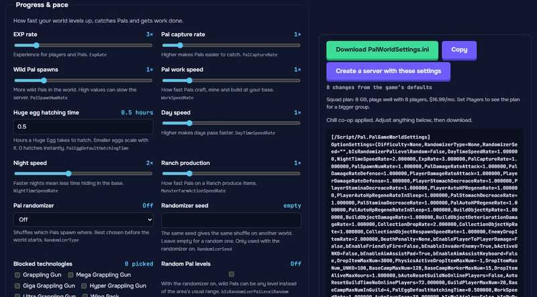Adjust the Ranch production slider
Screen dimensions: 537x297
point(231,174)
